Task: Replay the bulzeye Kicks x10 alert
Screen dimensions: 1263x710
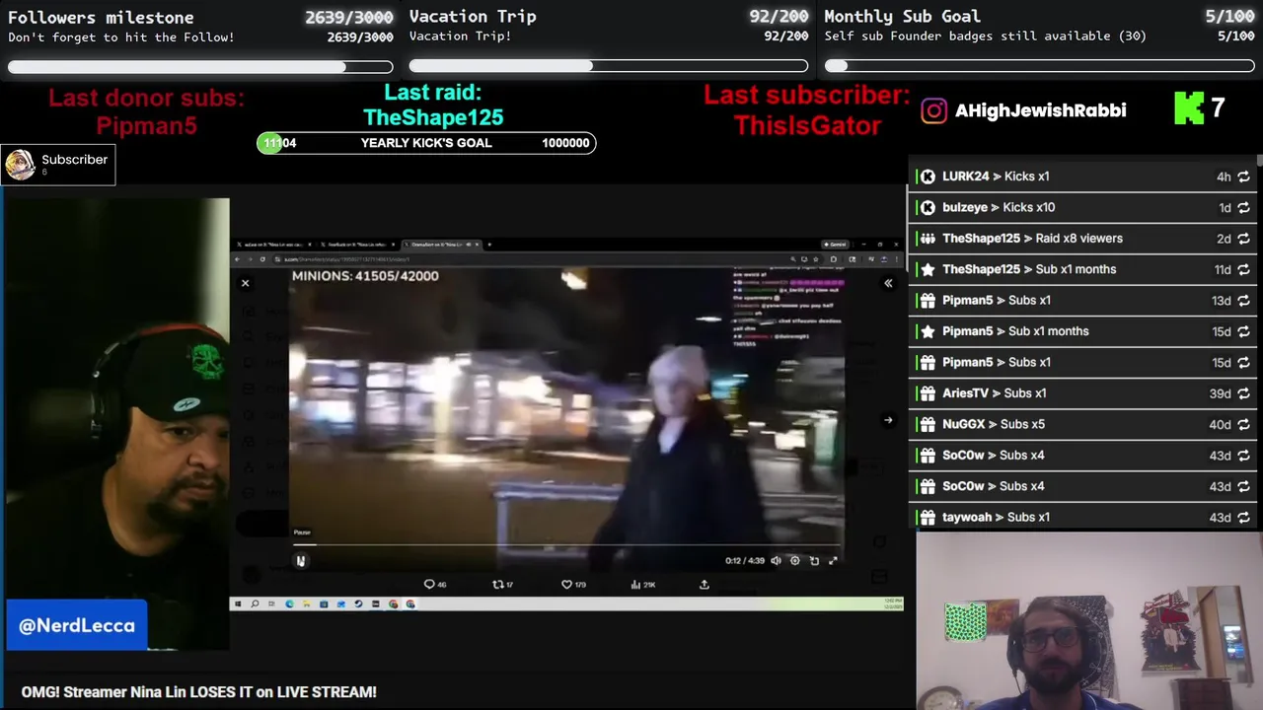Action: coord(1243,208)
